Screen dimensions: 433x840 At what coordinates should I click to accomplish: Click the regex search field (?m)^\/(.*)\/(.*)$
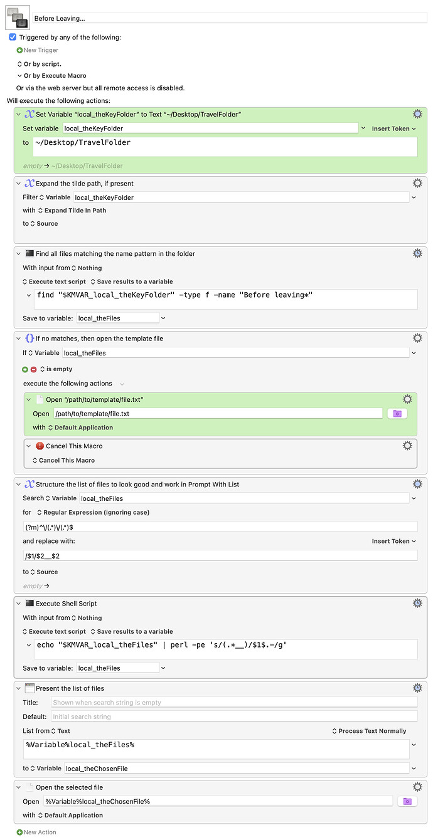(x=220, y=527)
